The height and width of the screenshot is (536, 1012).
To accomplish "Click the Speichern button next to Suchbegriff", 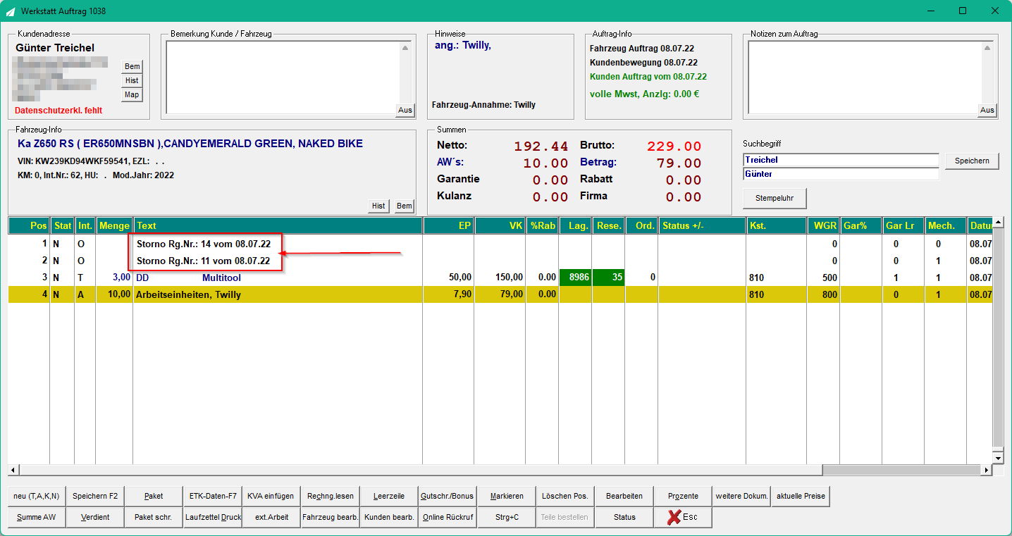I will (x=972, y=161).
